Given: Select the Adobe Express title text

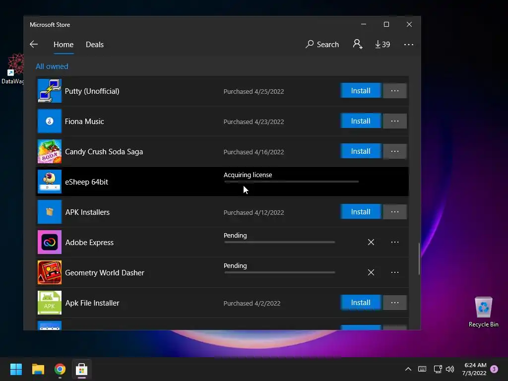Looking at the screenshot, I should click(x=89, y=243).
